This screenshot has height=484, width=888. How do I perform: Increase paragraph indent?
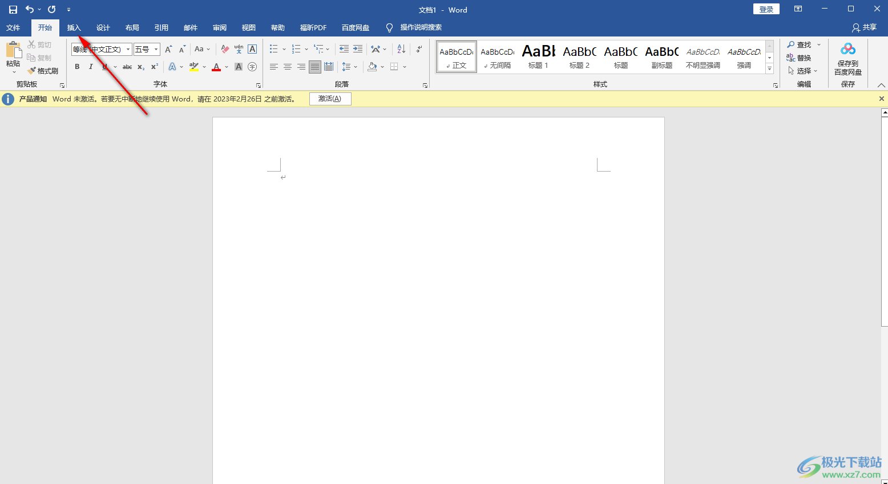coord(358,49)
